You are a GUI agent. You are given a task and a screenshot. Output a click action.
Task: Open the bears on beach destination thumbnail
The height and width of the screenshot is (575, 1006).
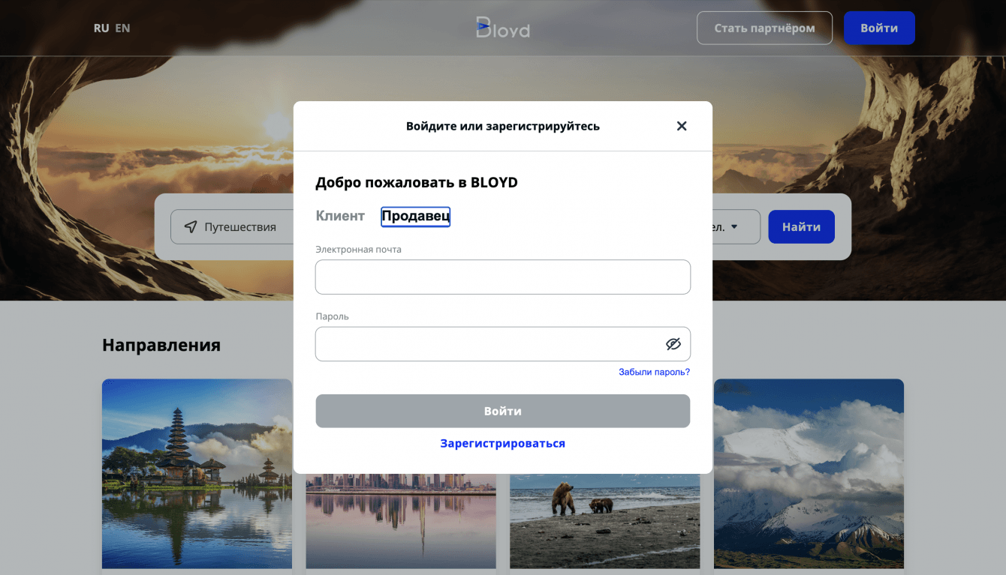coord(604,521)
